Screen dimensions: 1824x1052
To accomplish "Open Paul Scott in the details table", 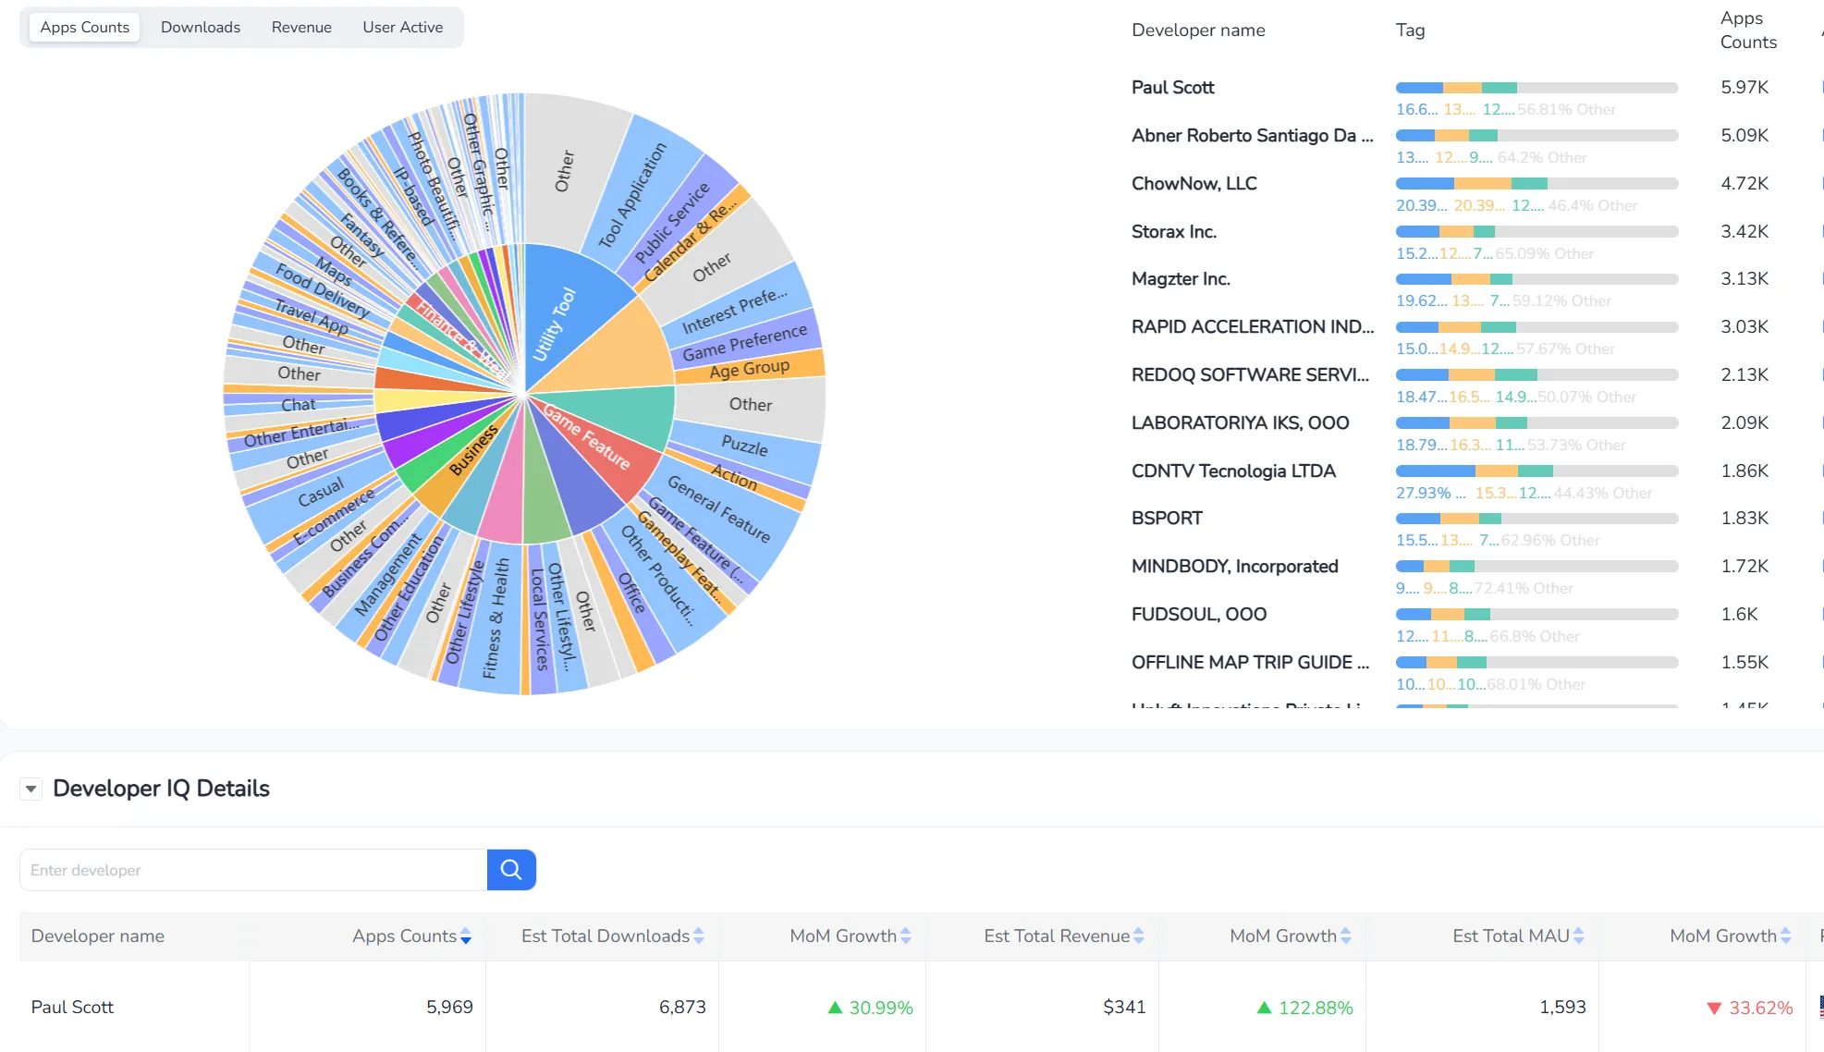I will tap(72, 1007).
